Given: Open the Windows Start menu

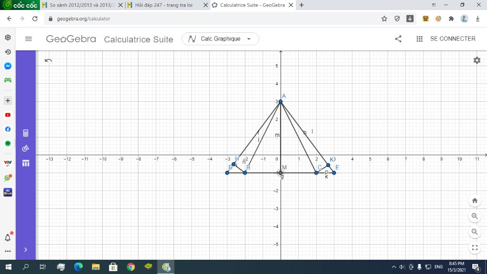Looking at the screenshot, I should 9,267.
